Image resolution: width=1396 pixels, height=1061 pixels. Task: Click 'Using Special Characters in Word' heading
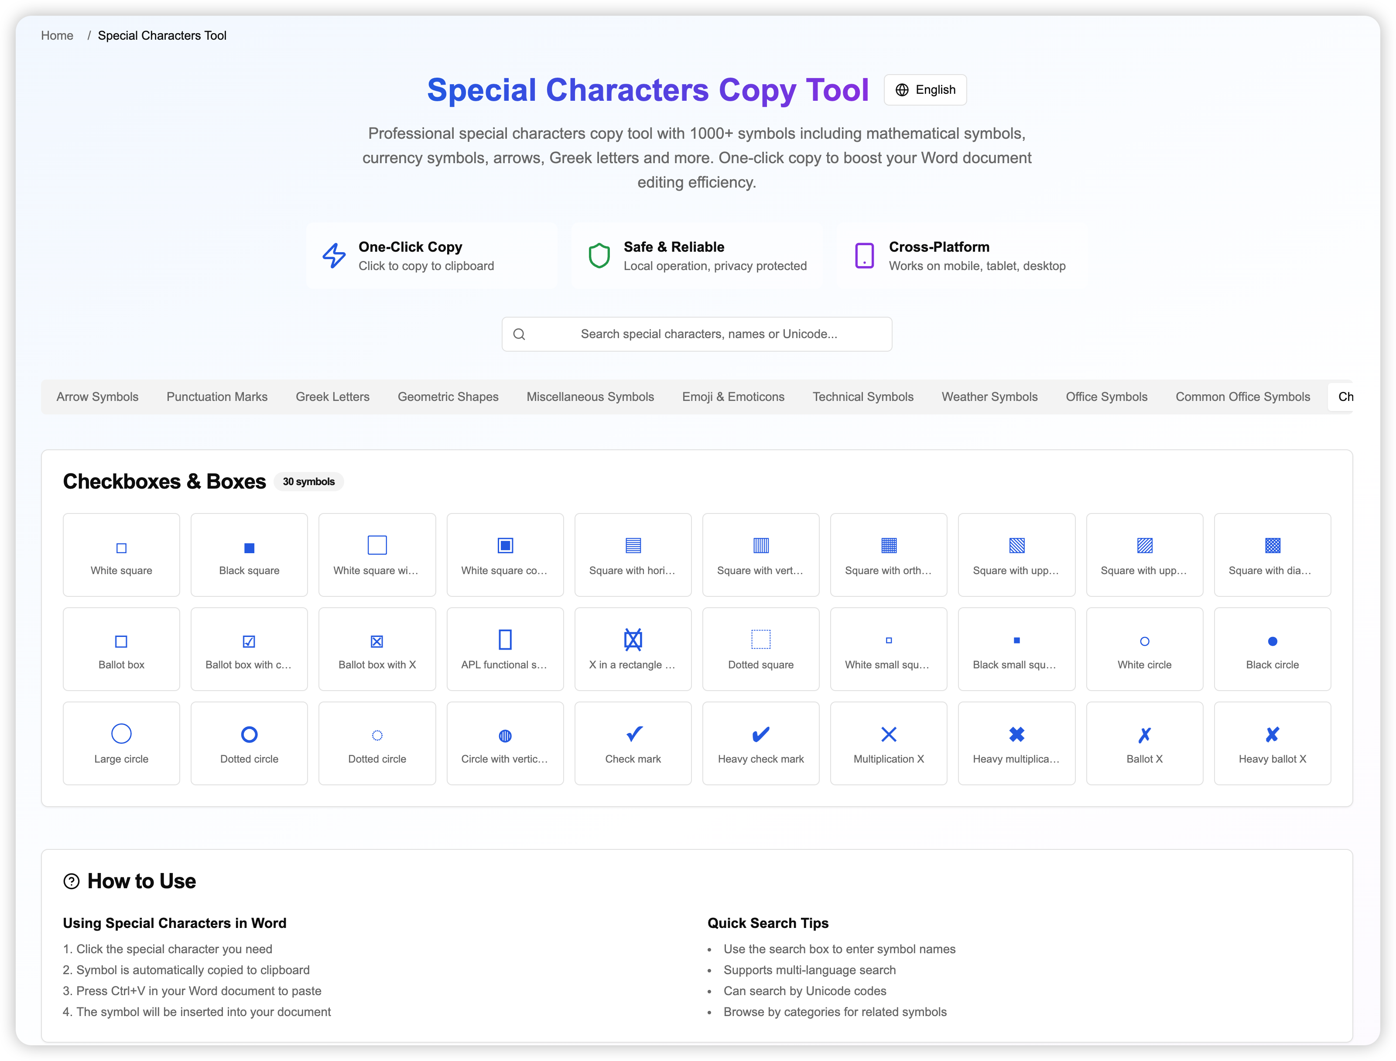174,923
